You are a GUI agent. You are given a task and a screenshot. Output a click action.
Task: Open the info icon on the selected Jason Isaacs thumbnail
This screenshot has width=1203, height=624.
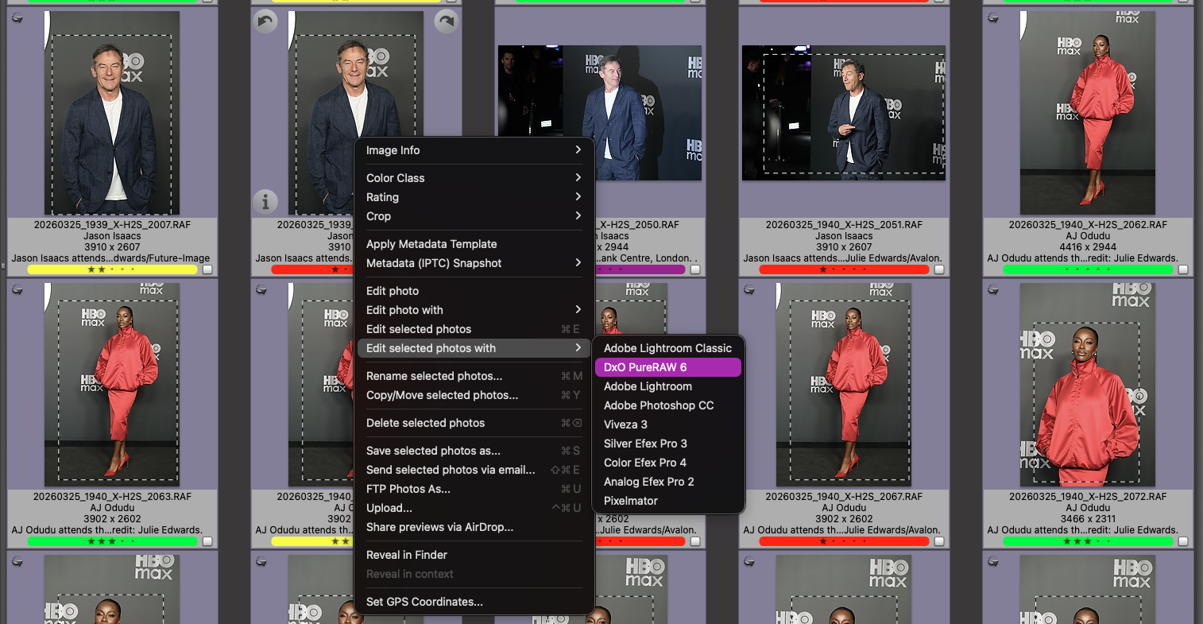click(x=265, y=202)
